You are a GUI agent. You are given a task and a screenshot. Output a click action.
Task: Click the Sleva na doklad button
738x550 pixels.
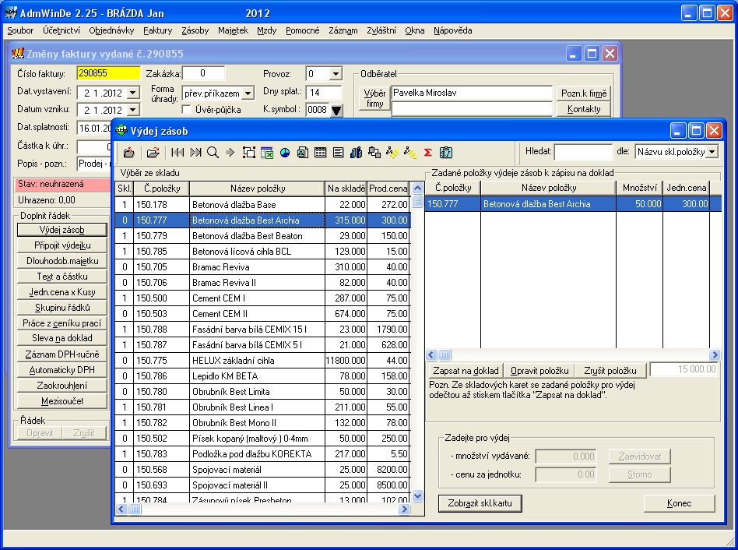[x=62, y=338]
